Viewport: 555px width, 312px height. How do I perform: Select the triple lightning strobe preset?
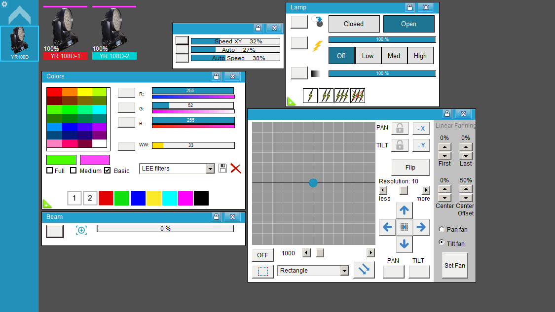click(x=341, y=96)
